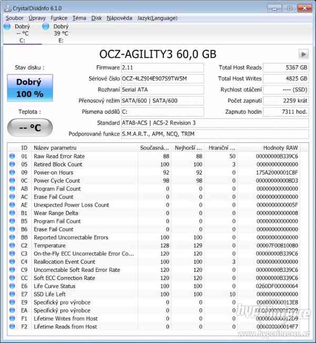Viewport: 316px width, 343px height.
Task: Select the Raw Read Error Rate row name
Action: click(x=59, y=156)
